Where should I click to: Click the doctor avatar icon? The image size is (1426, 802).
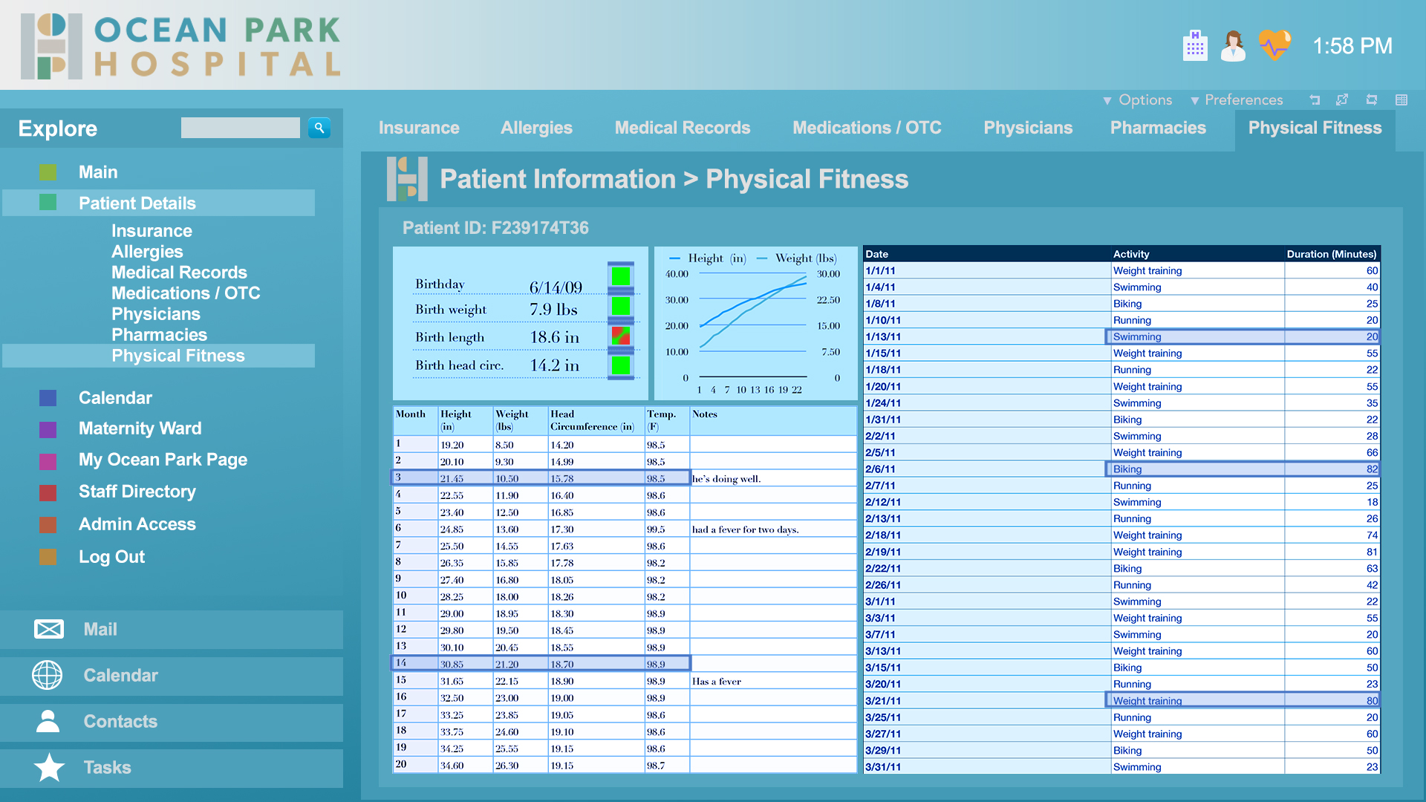coord(1233,46)
